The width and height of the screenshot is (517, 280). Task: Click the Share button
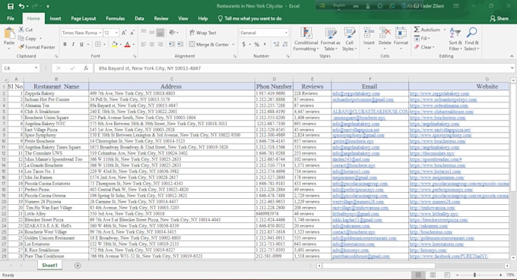pyautogui.click(x=499, y=18)
